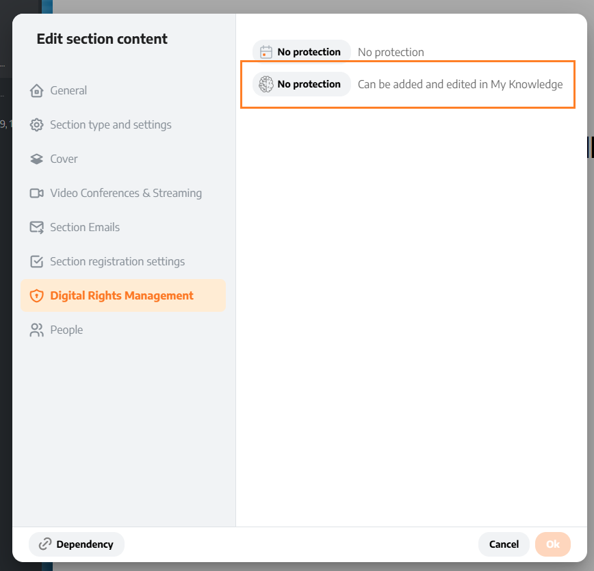594x571 pixels.
Task: Open the General section tab
Action: (68, 90)
